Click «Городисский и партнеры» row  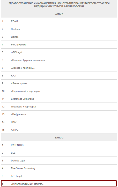[59, 91]
